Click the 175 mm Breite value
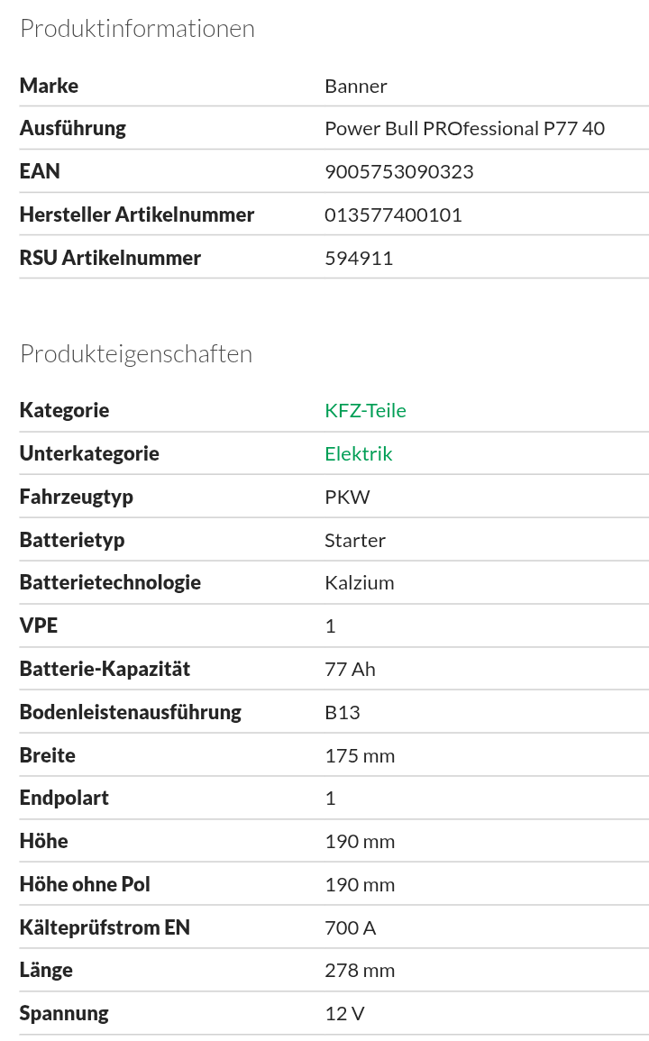 click(360, 755)
